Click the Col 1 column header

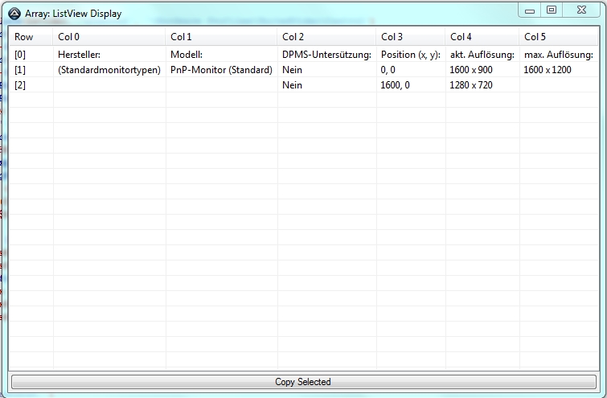[181, 37]
